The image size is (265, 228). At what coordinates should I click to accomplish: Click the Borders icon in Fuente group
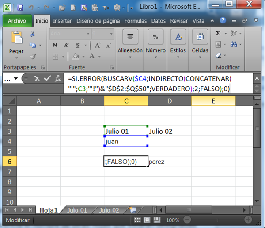55,56
